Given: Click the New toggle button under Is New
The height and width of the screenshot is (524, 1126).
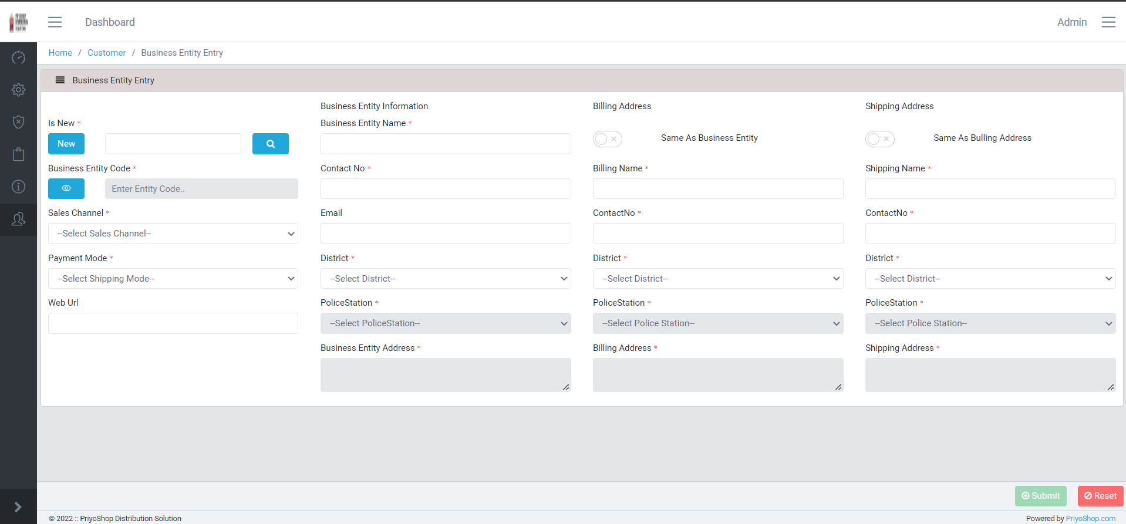Looking at the screenshot, I should pos(66,144).
